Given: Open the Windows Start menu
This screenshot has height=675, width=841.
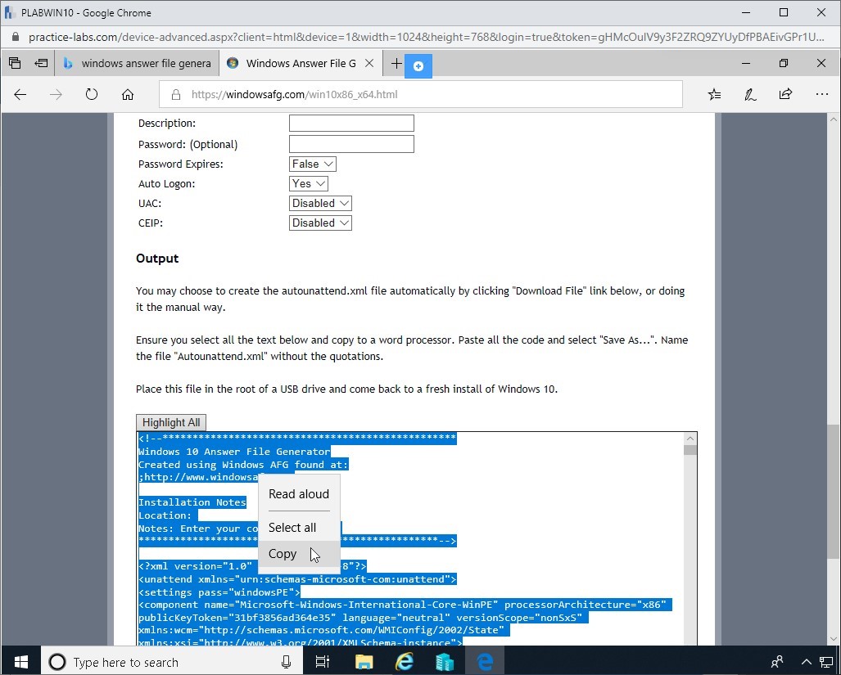Looking at the screenshot, I should pyautogui.click(x=21, y=661).
